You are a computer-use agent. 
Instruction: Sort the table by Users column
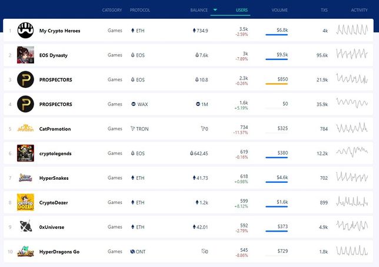tap(242, 10)
